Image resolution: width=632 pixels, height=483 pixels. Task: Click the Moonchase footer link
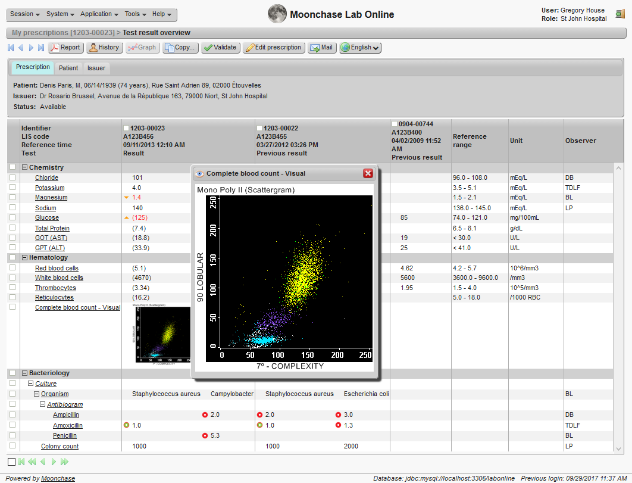pyautogui.click(x=58, y=478)
